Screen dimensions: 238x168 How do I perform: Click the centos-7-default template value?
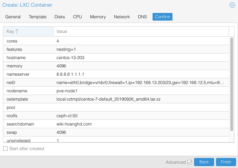click(108, 99)
